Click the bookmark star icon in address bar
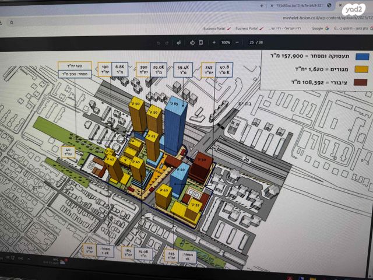 click(11, 22)
